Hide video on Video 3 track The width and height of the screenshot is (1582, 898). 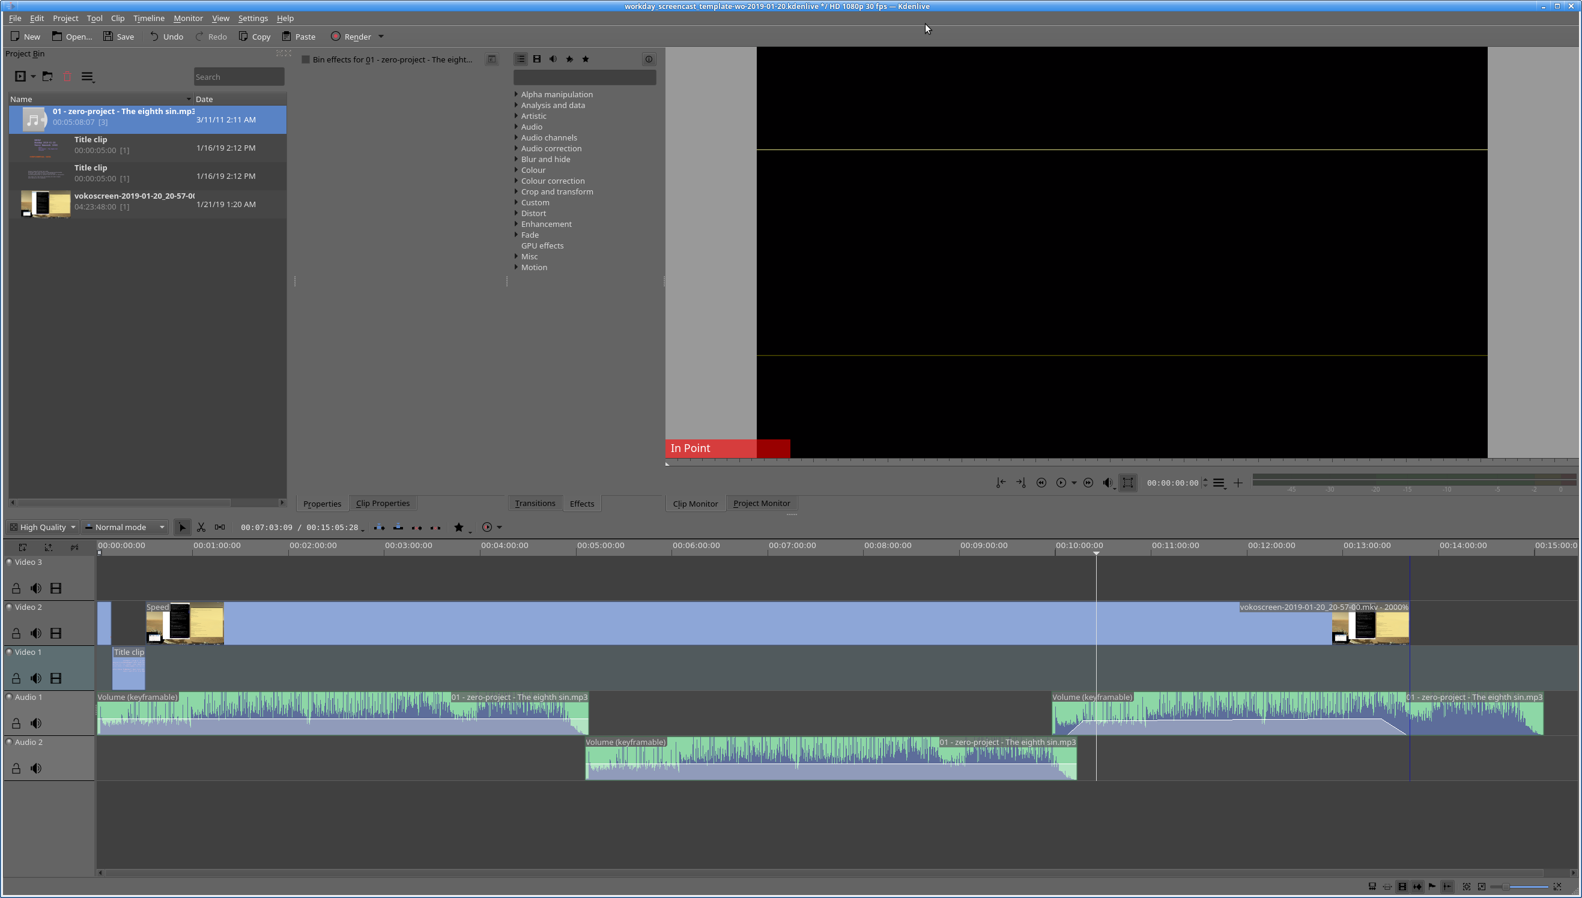point(55,588)
